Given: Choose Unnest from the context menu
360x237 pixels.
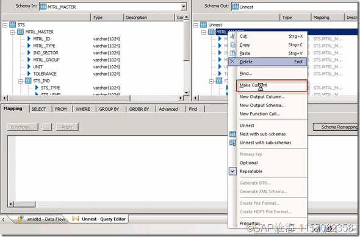Looking at the screenshot, I should (x=247, y=126).
